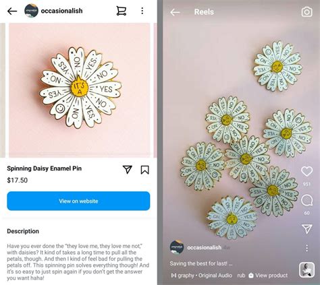Tap the audio thumbnail in reel corner

306,270
